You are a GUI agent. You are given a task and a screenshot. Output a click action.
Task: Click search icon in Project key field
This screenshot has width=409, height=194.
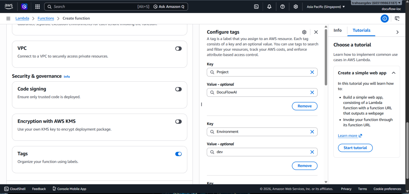pyautogui.click(x=212, y=72)
